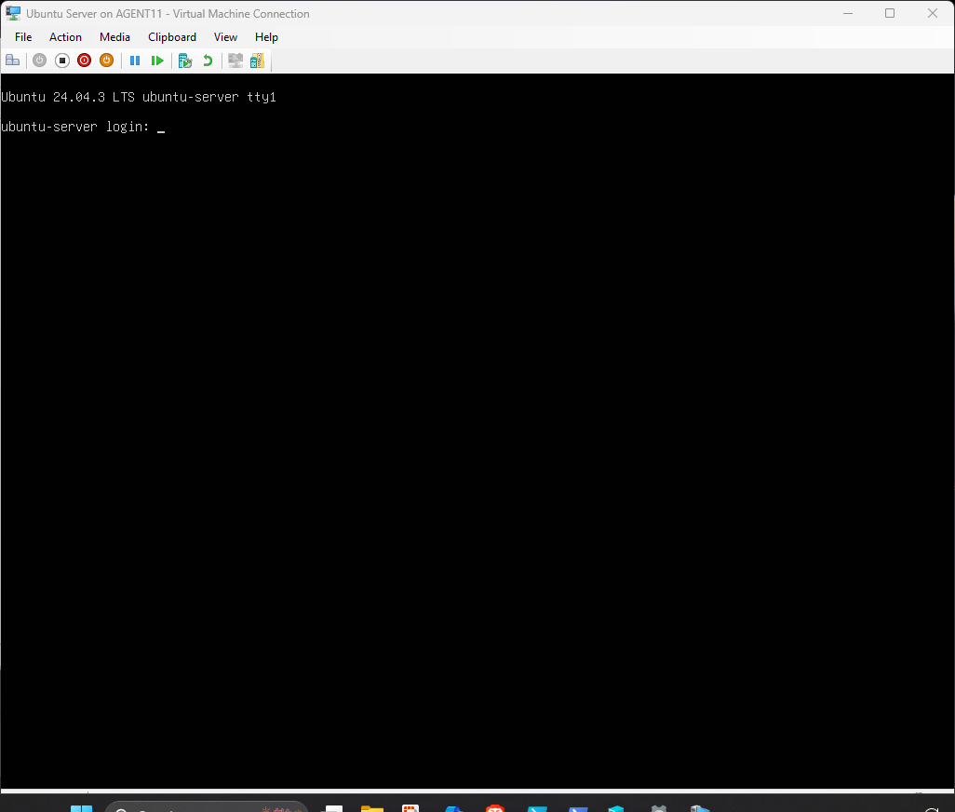Expand the View menu

tap(225, 37)
